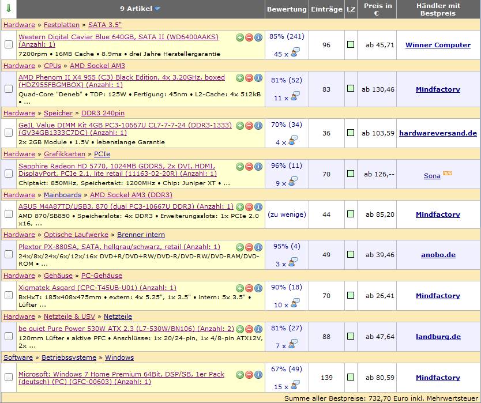The width and height of the screenshot is (481, 403).
Task: Click minus icon for be quiet Pure Power
Action: tap(249, 329)
